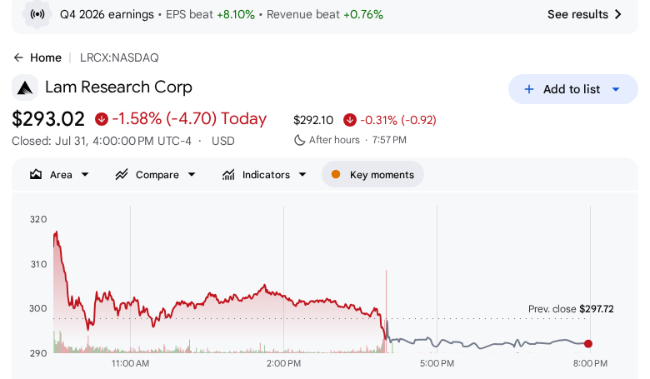
Task: Click the chart line near 2:00 PM
Action: (x=283, y=296)
